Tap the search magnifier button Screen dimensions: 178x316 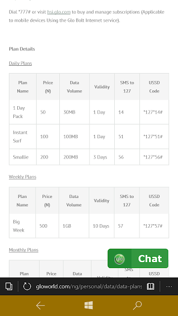tap(137, 306)
